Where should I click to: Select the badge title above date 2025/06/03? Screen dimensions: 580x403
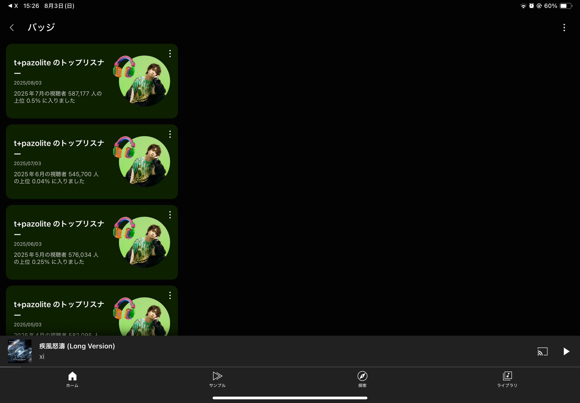(59, 229)
